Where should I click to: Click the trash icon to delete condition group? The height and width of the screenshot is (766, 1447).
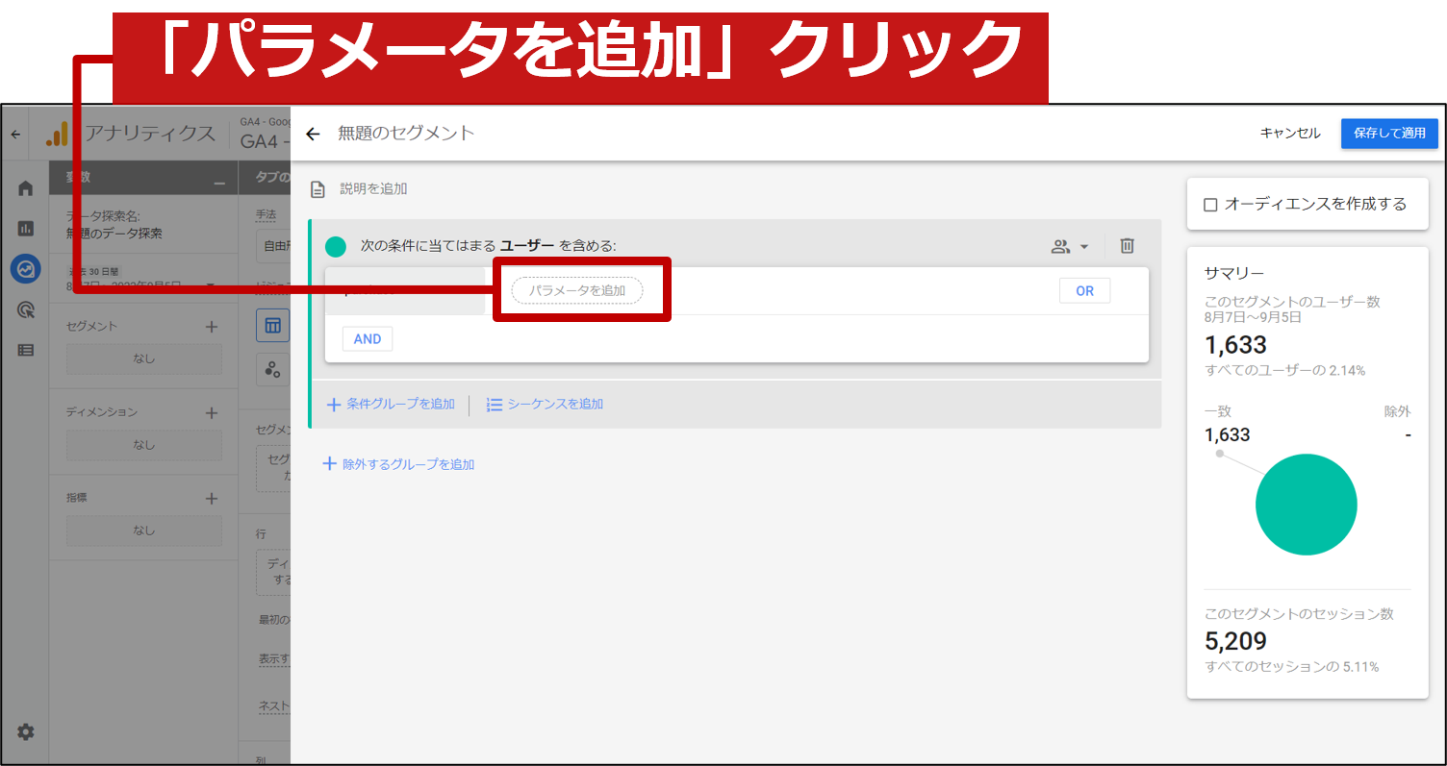[x=1128, y=246]
